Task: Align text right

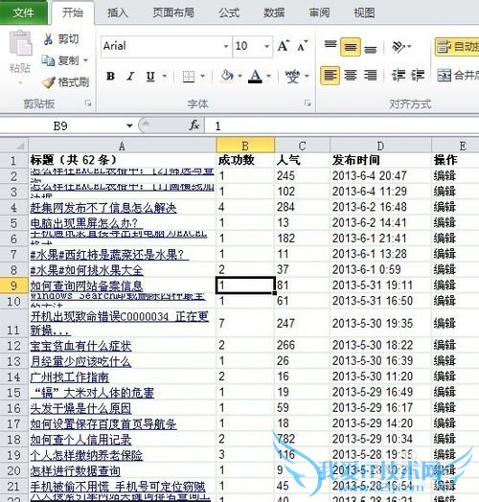Action: (x=370, y=76)
